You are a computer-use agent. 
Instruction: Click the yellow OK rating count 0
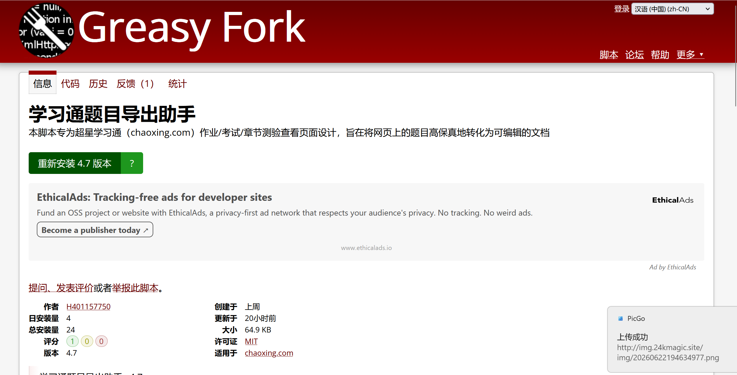[x=87, y=341]
